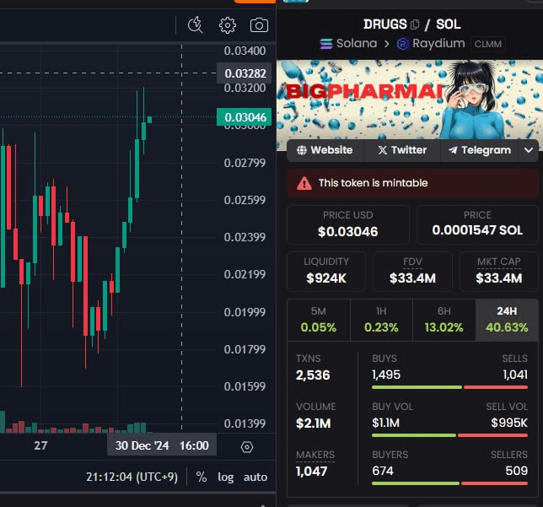Toggle percent scale on chart
The width and height of the screenshot is (543, 507).
[202, 477]
